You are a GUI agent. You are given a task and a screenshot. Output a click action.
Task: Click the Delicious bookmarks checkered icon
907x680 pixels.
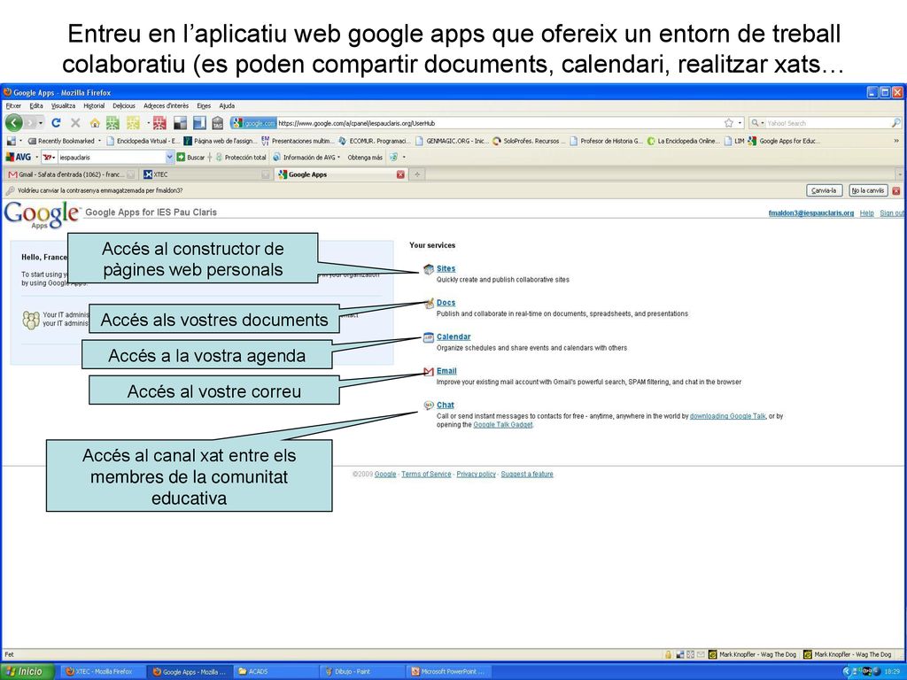pos(181,122)
